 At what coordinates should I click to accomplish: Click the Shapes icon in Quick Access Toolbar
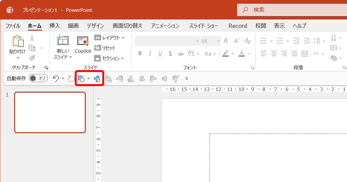[x=81, y=79]
